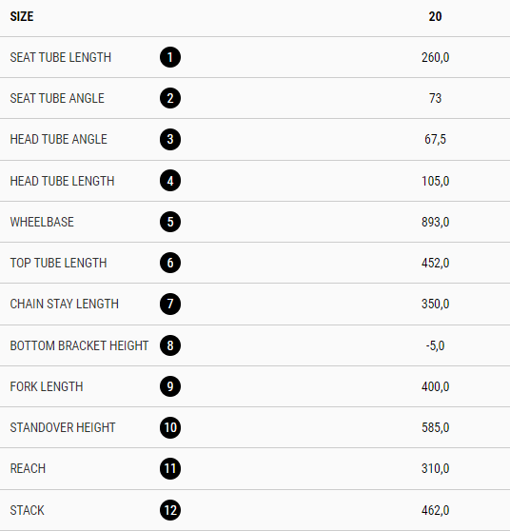
Task: Select the size 20 column header
Action: point(435,16)
